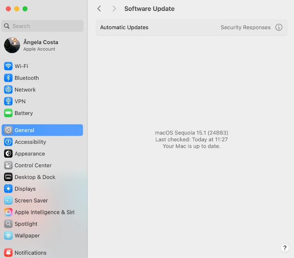Click the Control Center icon
Screen dimensions: 294x258
[x=8, y=165]
